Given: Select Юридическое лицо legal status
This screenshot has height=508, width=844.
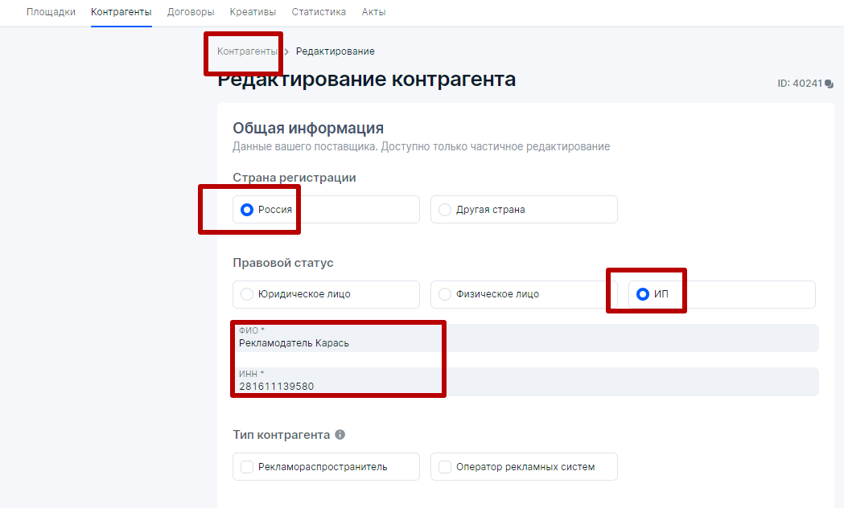Looking at the screenshot, I should [247, 294].
